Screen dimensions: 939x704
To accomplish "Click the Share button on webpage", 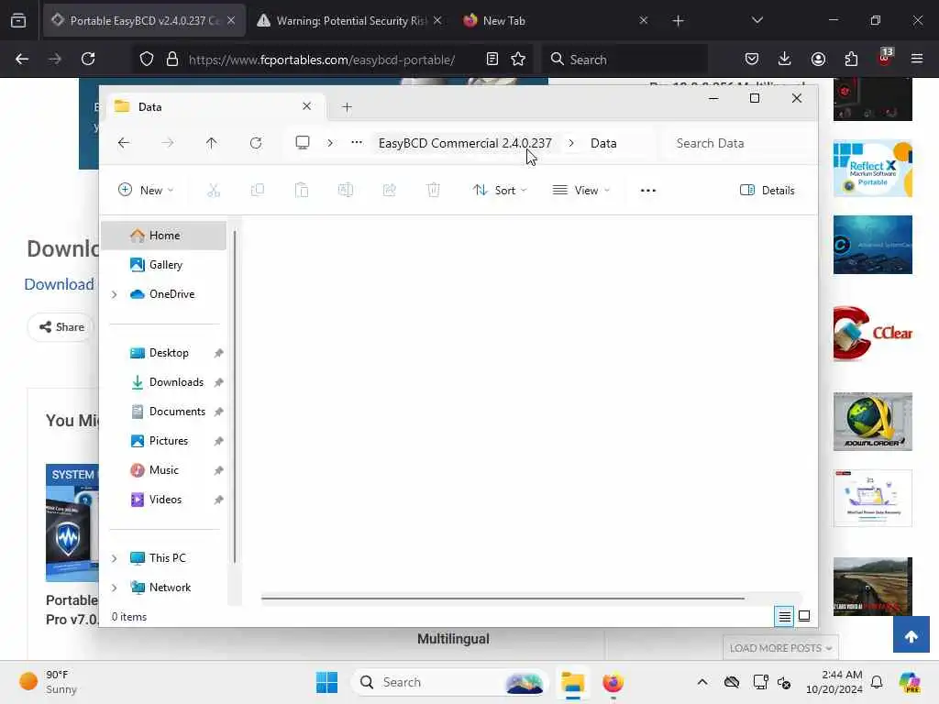I will (61, 327).
